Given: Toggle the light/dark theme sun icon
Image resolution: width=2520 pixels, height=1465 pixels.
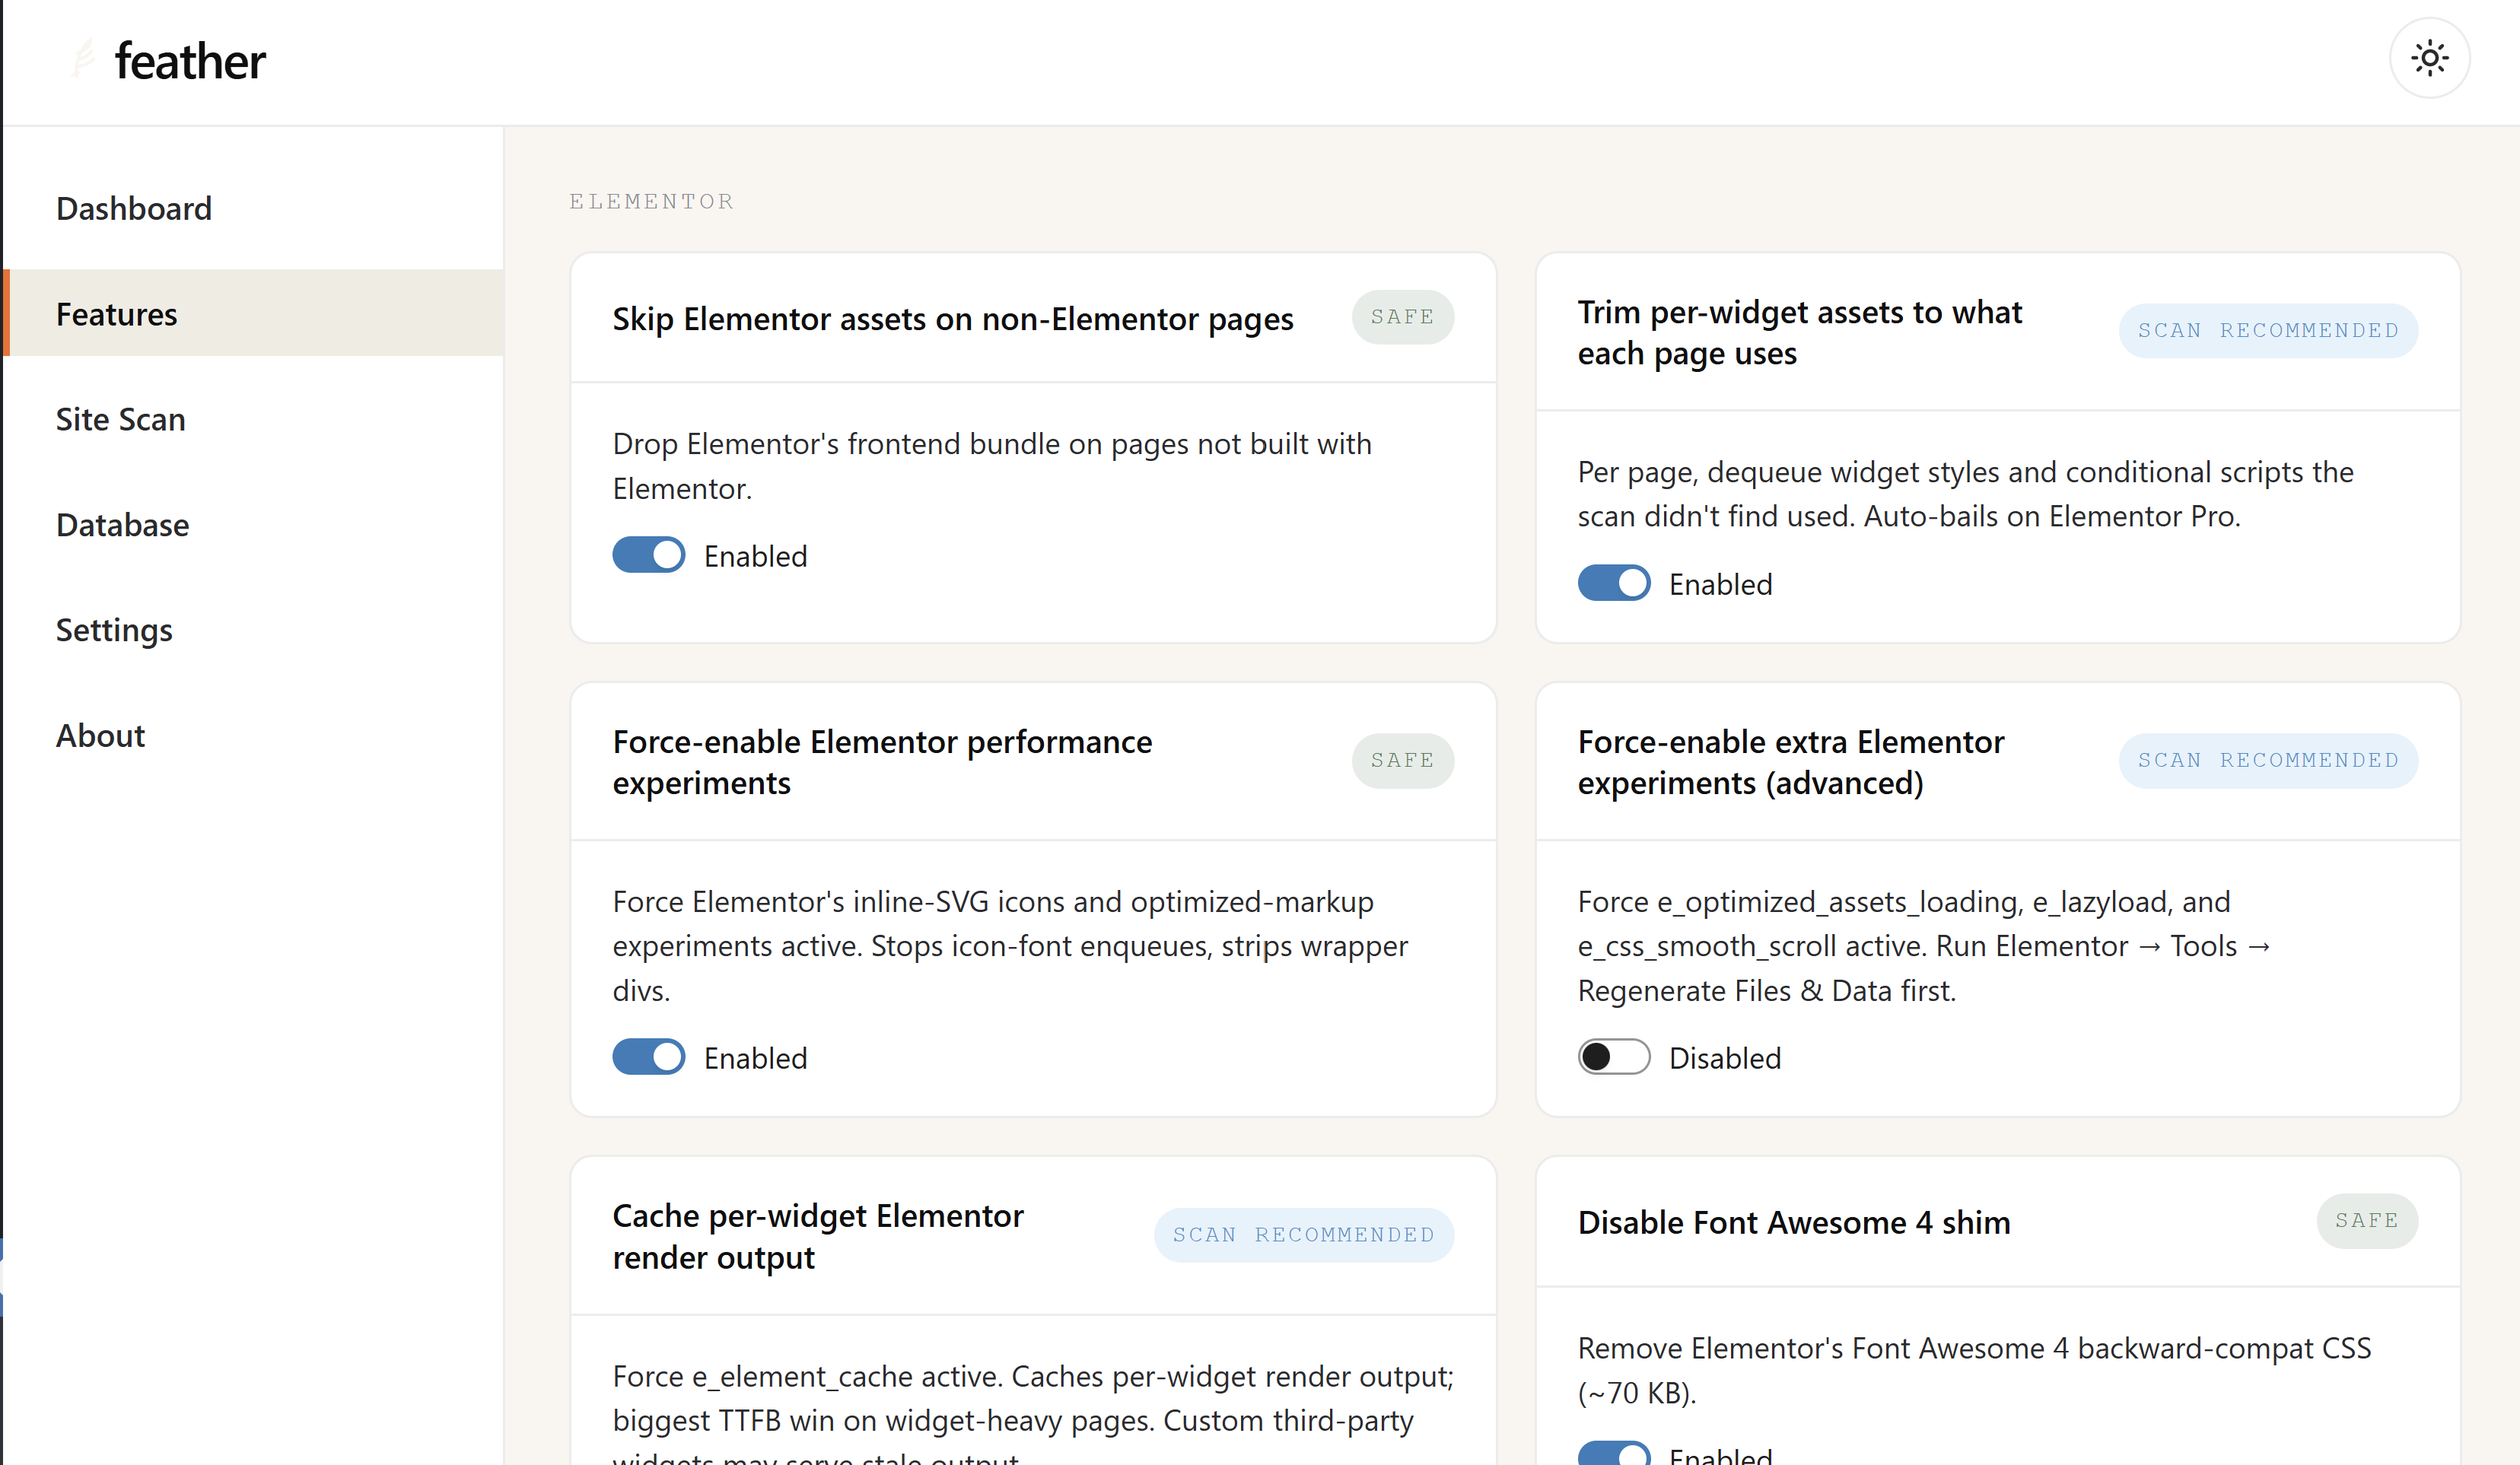Looking at the screenshot, I should tap(2429, 58).
